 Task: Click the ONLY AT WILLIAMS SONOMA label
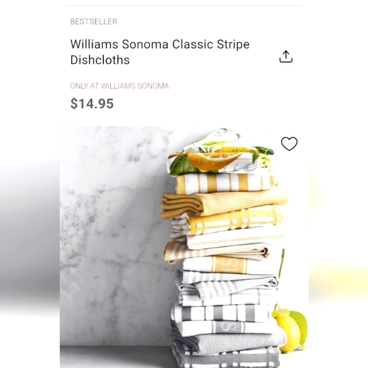tap(120, 86)
